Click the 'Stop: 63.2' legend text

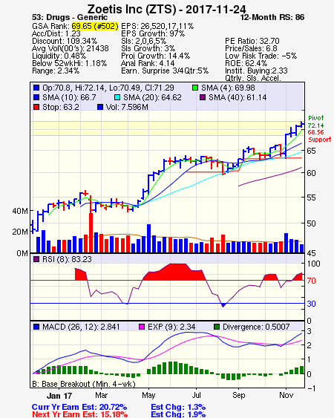(x=61, y=107)
